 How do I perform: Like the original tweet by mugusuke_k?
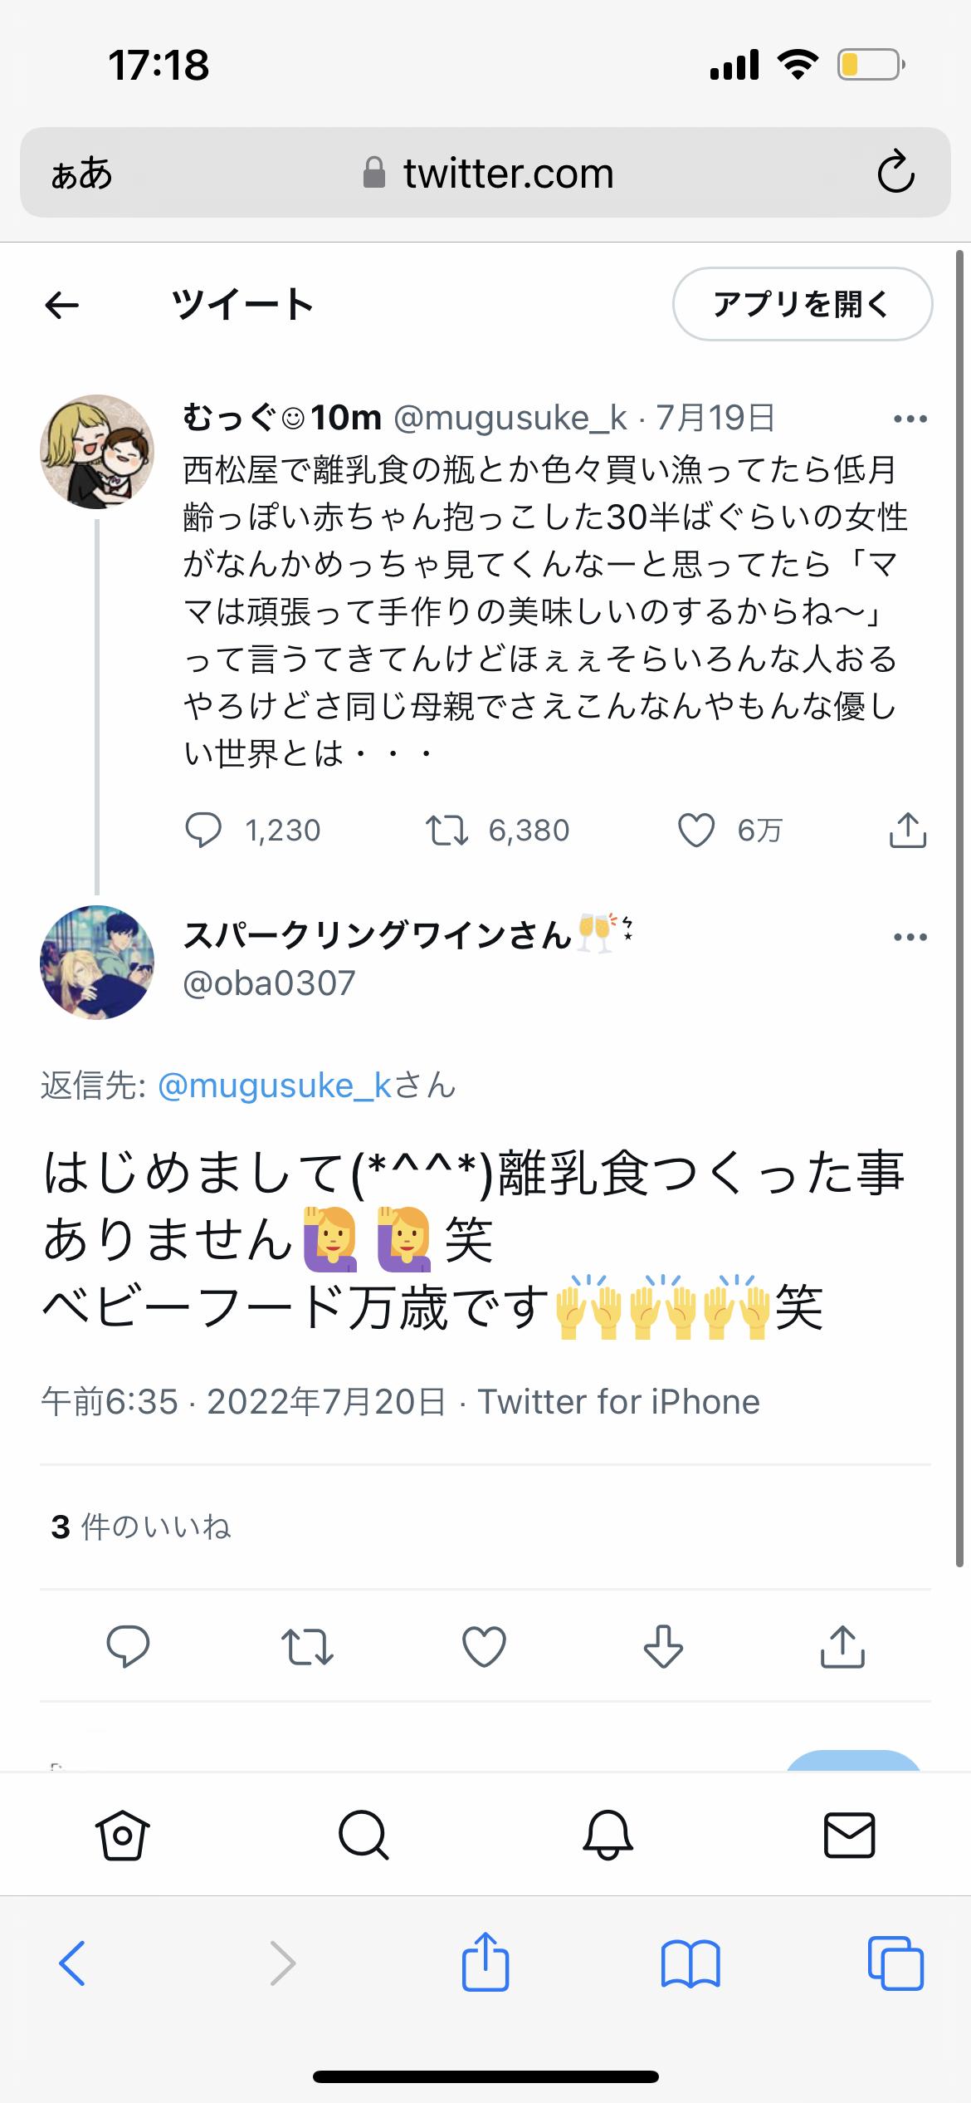[696, 830]
